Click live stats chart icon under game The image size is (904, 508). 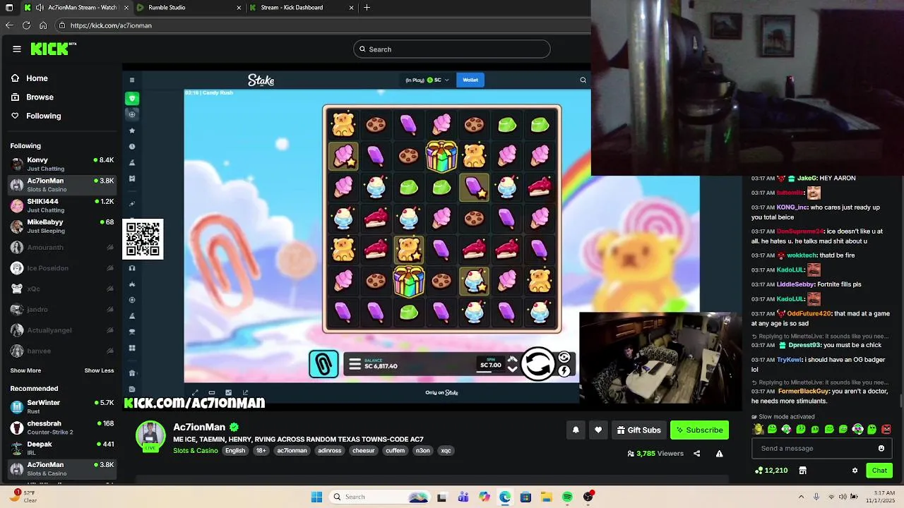coord(228,393)
